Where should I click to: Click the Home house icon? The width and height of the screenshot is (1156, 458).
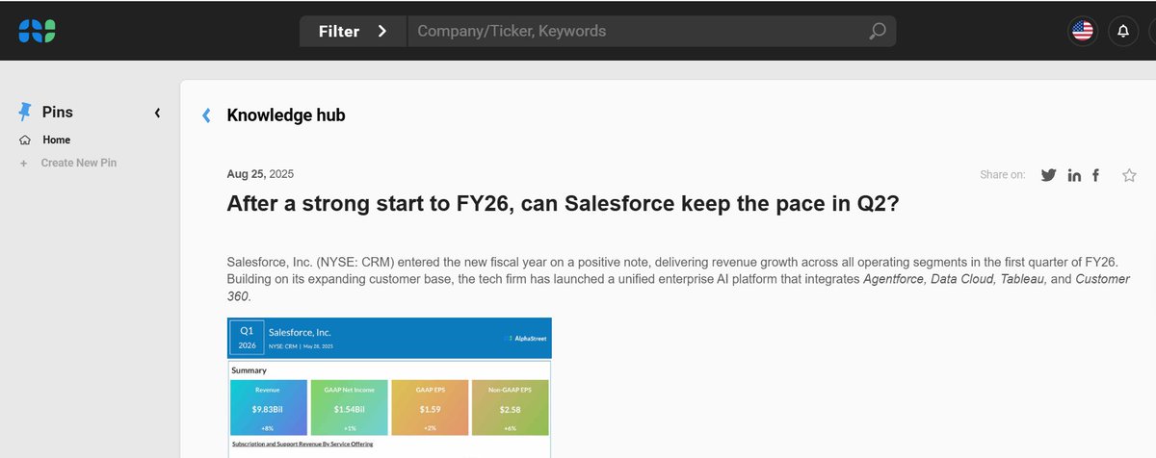click(24, 140)
